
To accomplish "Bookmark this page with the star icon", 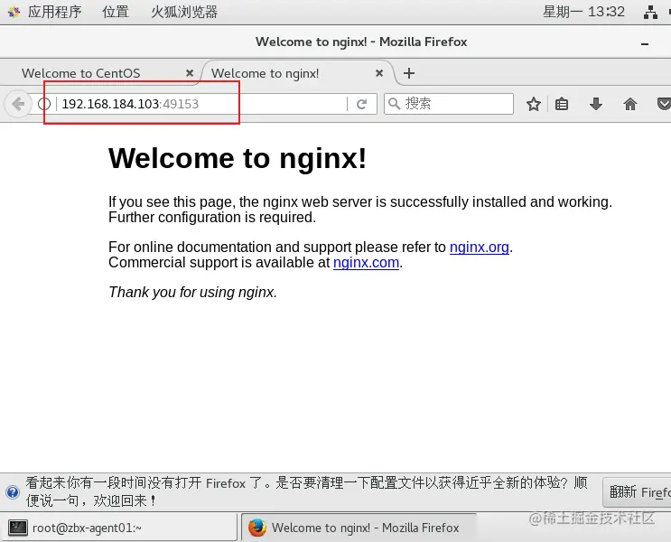I will [533, 104].
